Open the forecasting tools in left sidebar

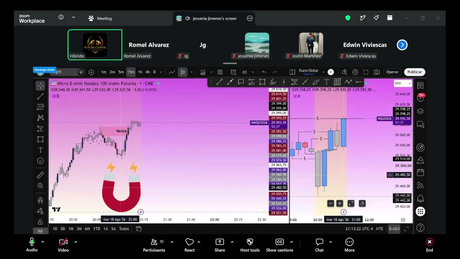[40, 128]
